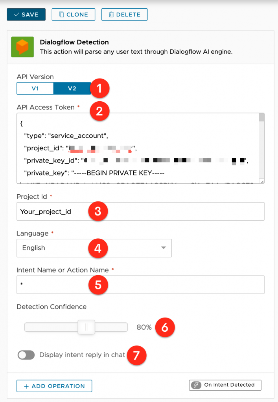Click the English language selection box
This screenshot has height=402, width=278.
(94, 248)
